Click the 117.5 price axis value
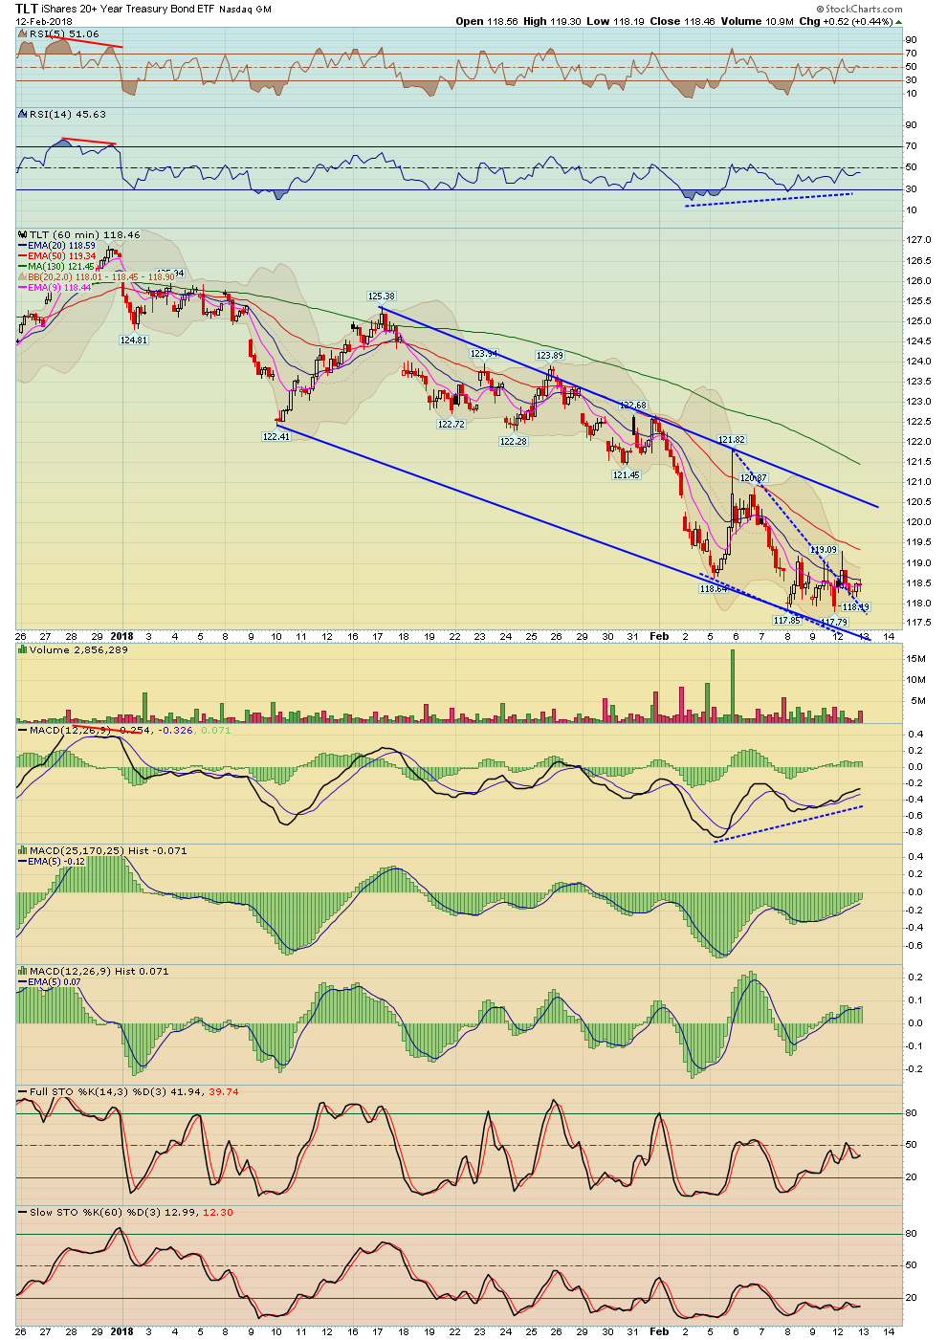 [918, 623]
